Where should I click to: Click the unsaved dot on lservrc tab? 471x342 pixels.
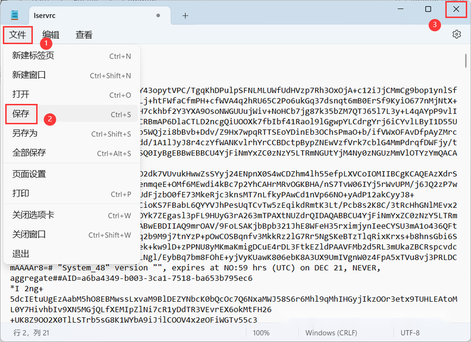pyautogui.click(x=158, y=15)
